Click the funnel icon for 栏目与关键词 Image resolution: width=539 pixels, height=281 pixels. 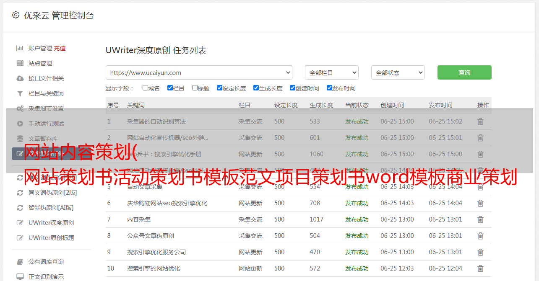20,93
